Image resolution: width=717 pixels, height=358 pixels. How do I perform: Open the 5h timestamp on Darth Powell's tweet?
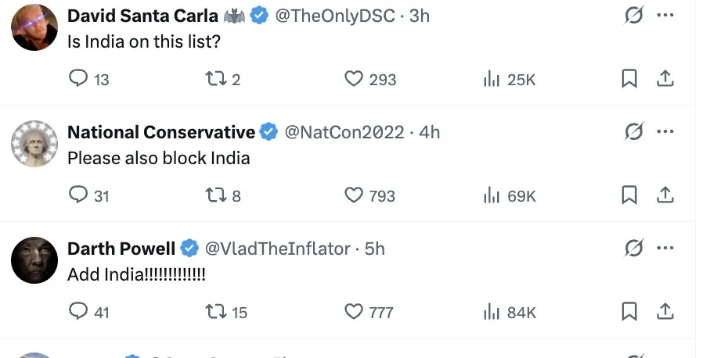point(376,249)
